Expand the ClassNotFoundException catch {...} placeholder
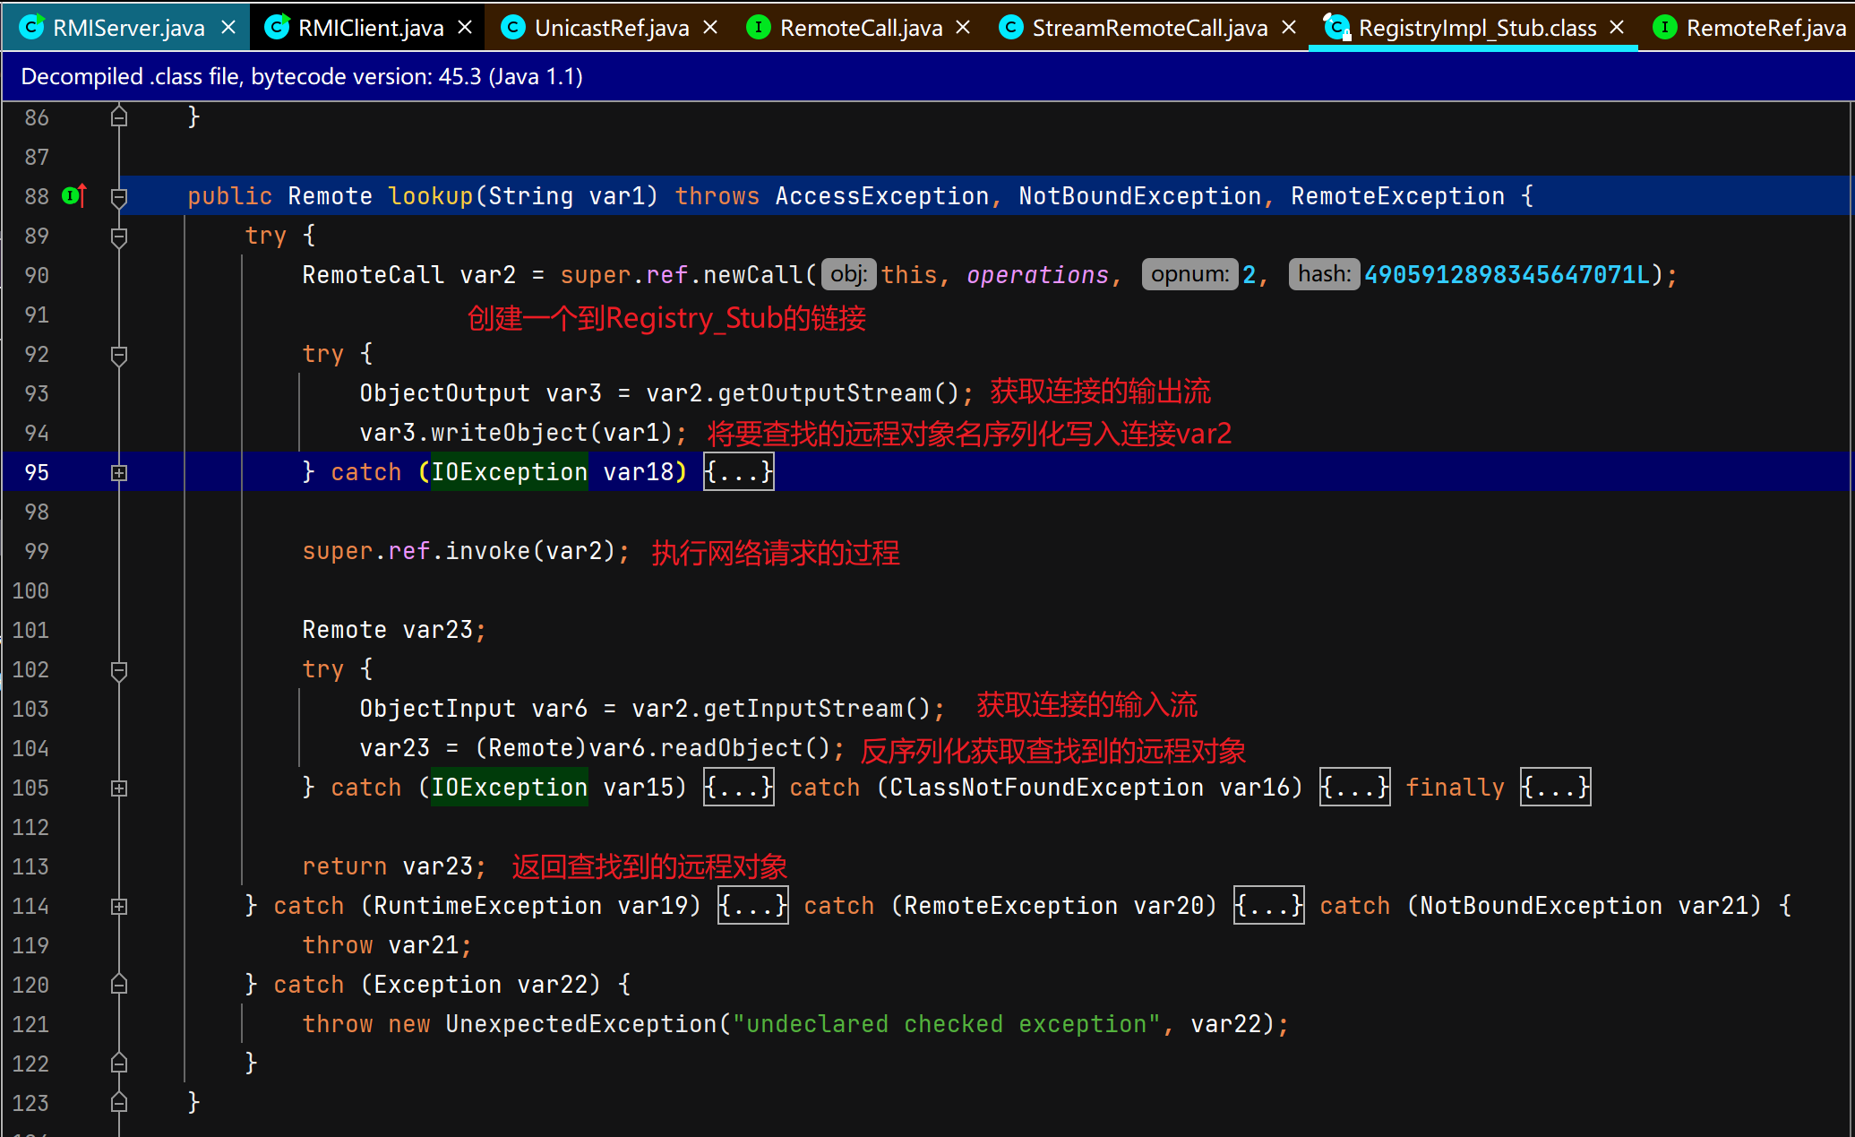Image resolution: width=1855 pixels, height=1137 pixels. [x=1354, y=788]
